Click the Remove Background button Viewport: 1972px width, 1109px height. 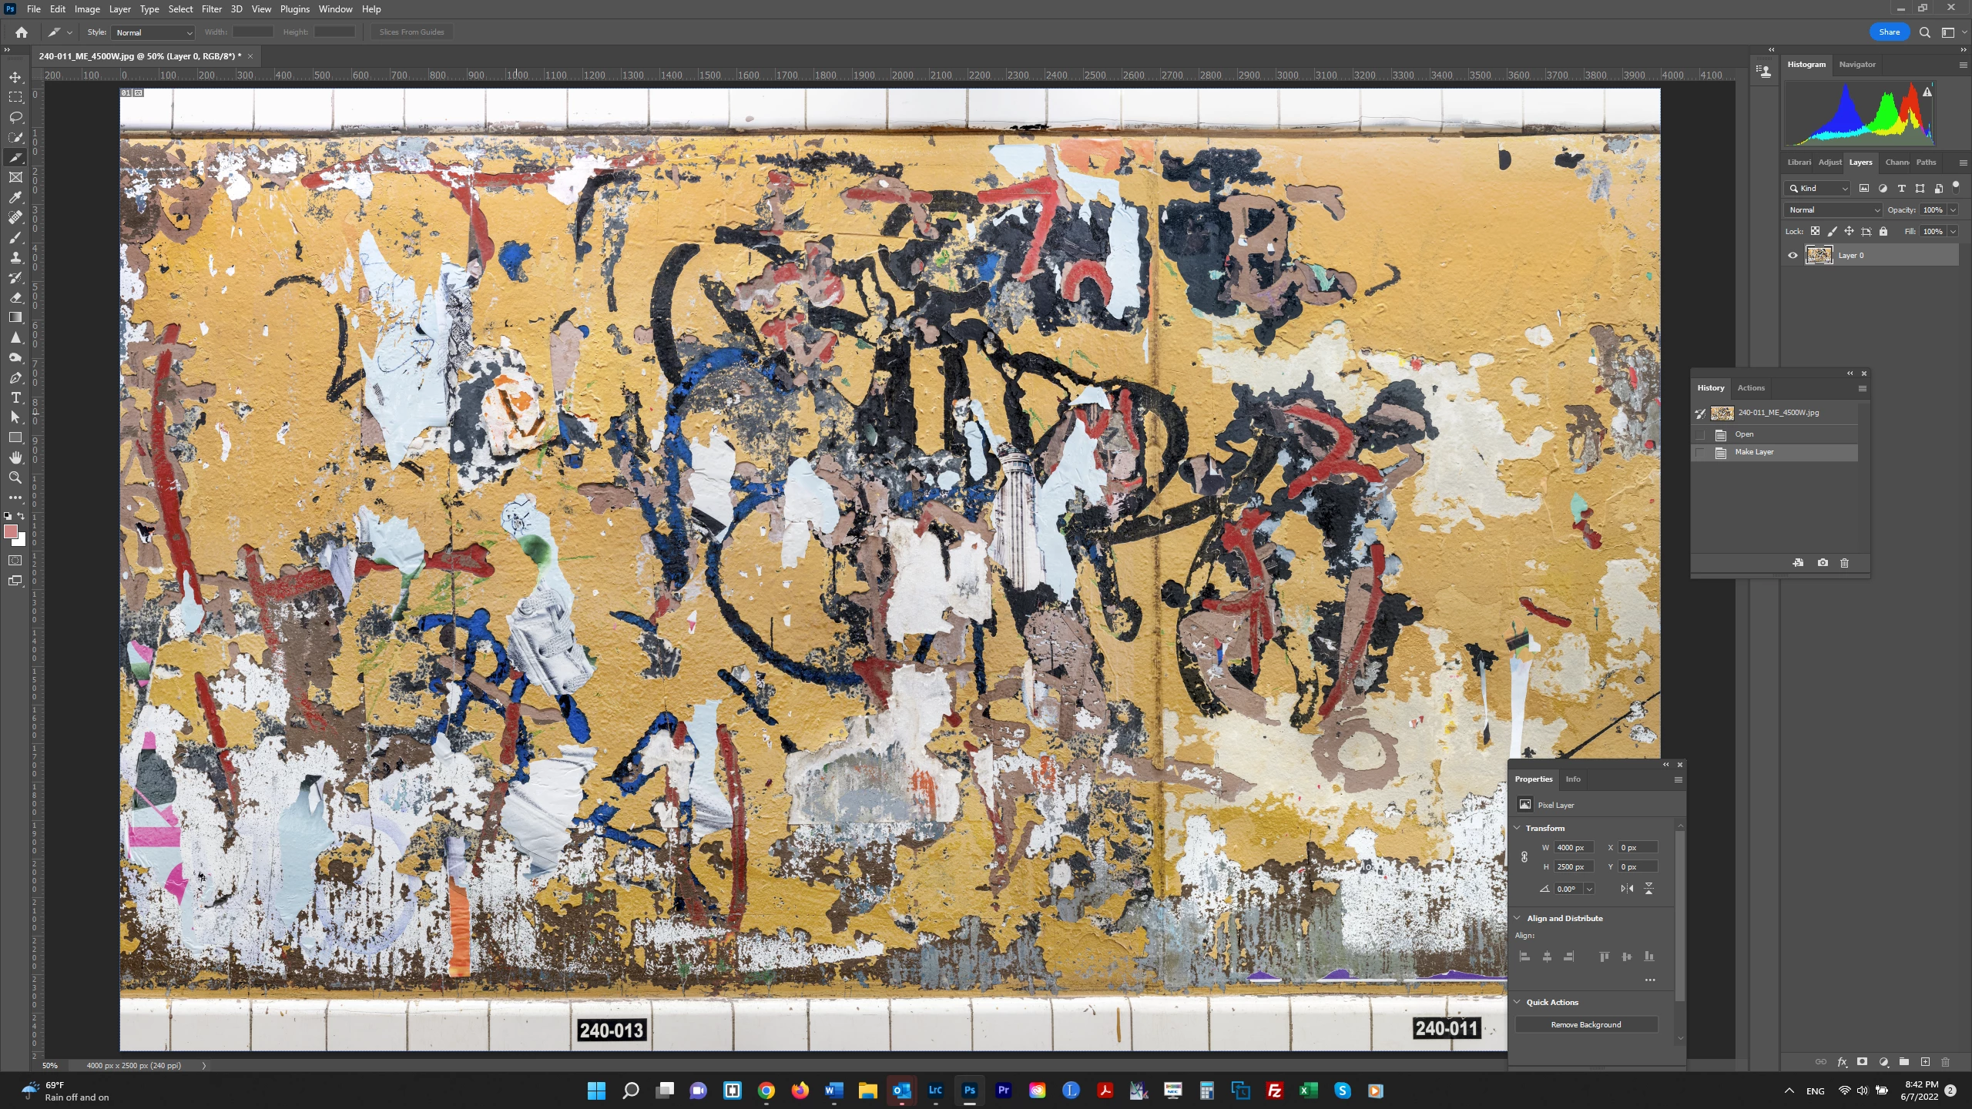(1585, 1024)
